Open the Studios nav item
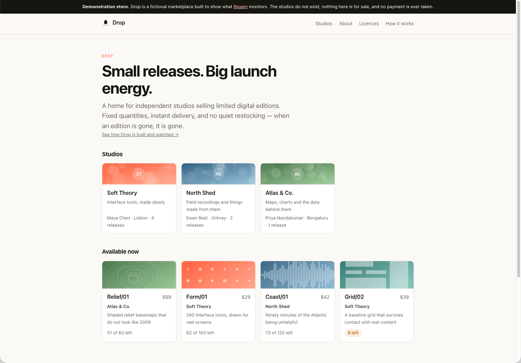 click(x=324, y=23)
